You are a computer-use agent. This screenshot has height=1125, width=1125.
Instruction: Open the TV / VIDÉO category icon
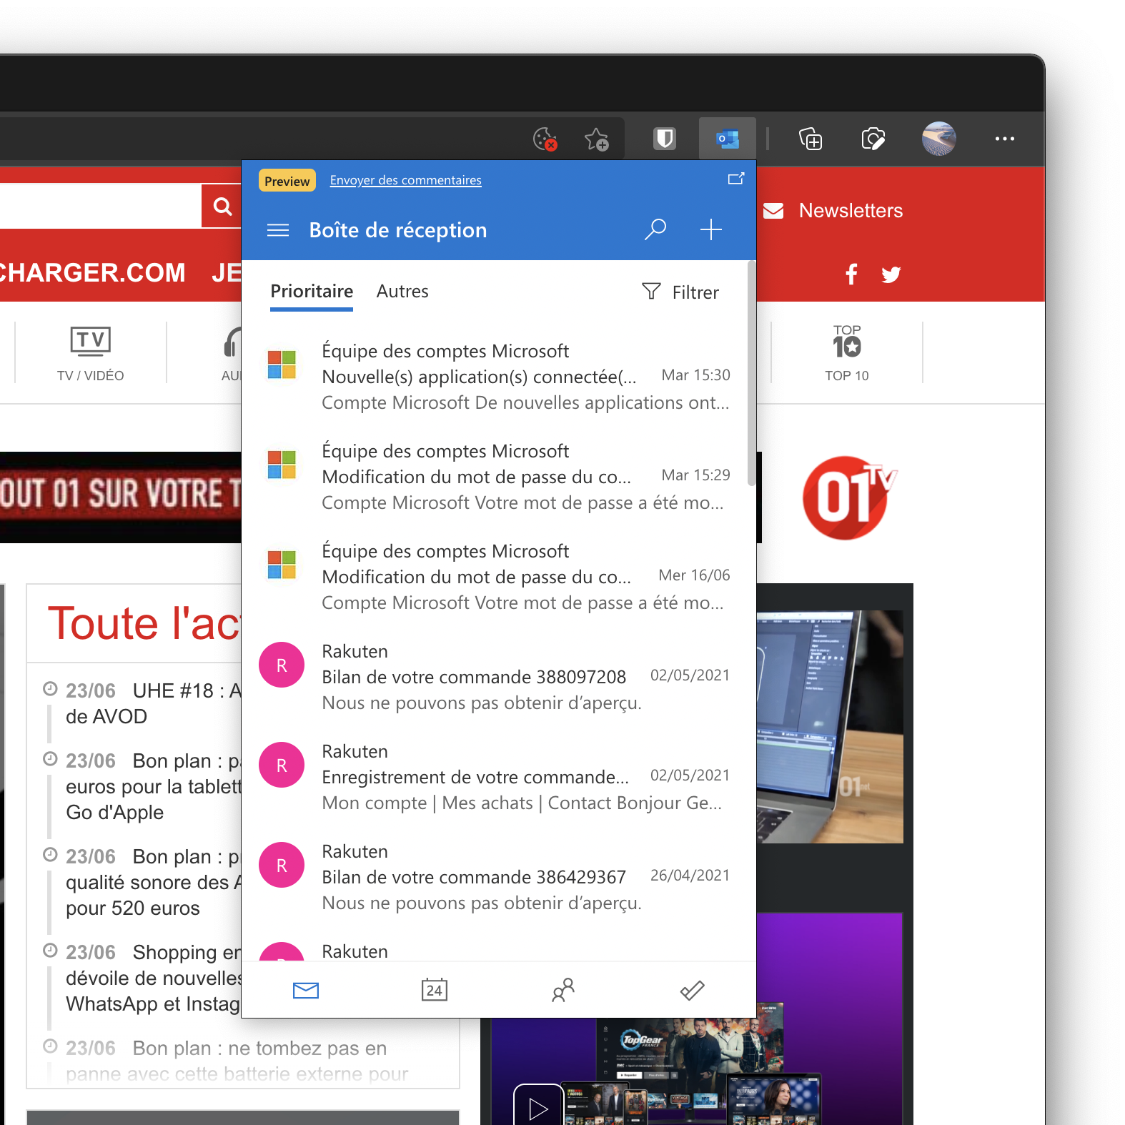[x=91, y=354]
